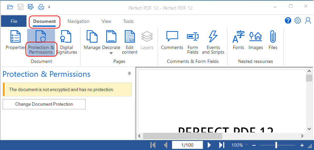Pin the Protection & Permissions panel
The image size is (314, 150).
coord(130,74)
